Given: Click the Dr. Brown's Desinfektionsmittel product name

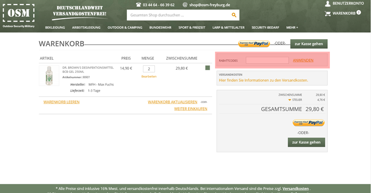Looking at the screenshot, I should [x=88, y=69].
